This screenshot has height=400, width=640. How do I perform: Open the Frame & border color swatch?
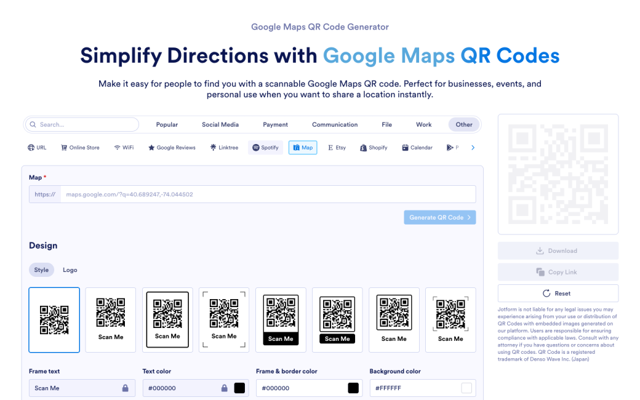(x=353, y=388)
